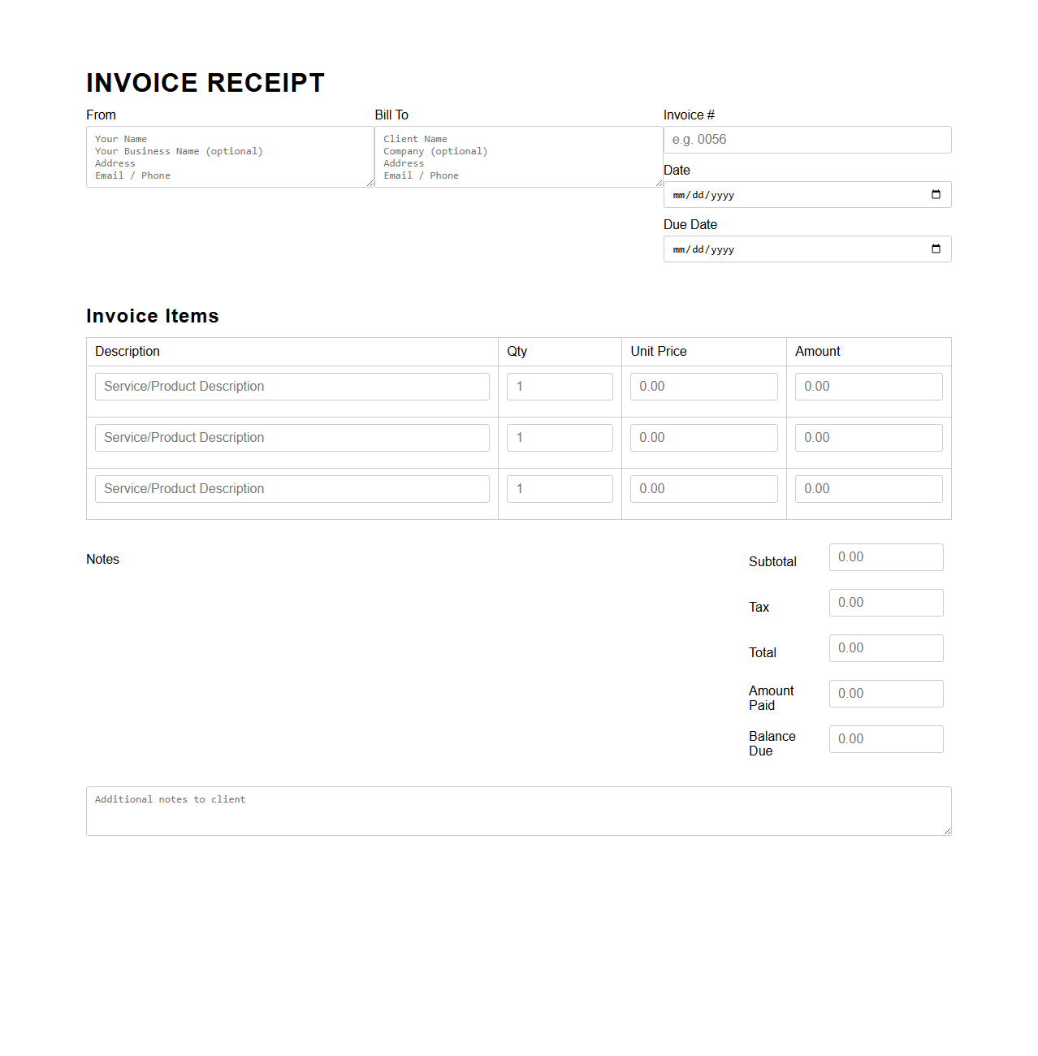Click the Amount field in the first row
The image size is (1038, 1056).
(x=868, y=386)
